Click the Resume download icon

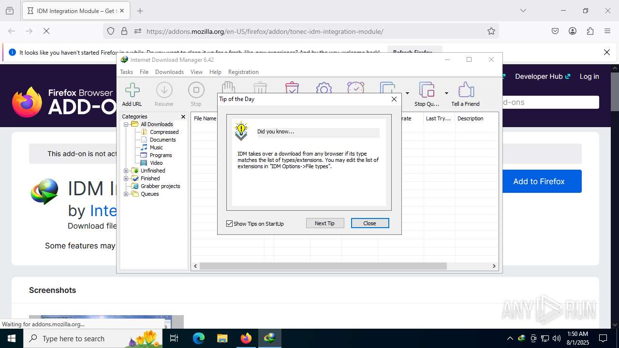(x=164, y=94)
